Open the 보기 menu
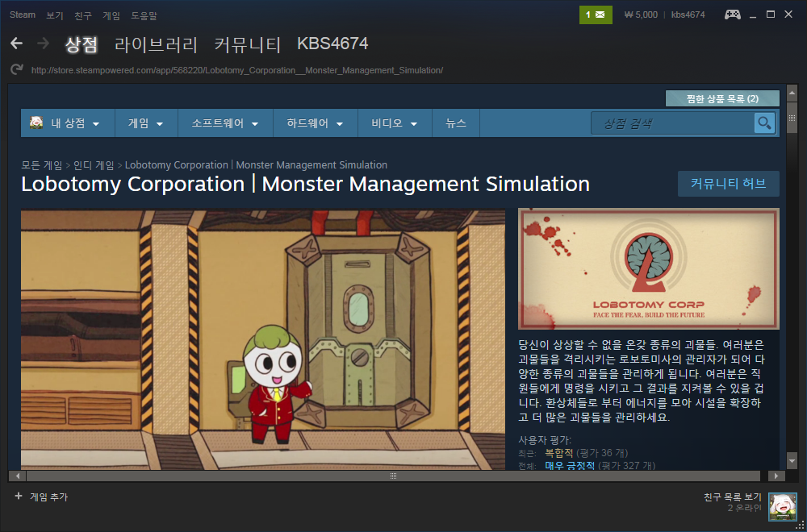Screen dimensions: 807x532 point(55,15)
